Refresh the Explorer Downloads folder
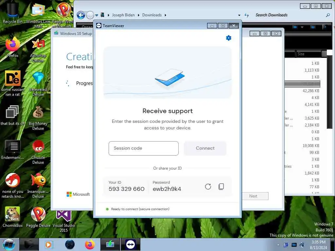 [x=247, y=15]
